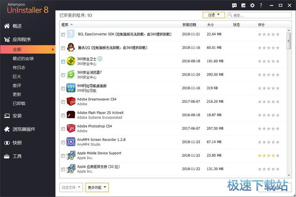Click the help question mark icon

(261, 6)
